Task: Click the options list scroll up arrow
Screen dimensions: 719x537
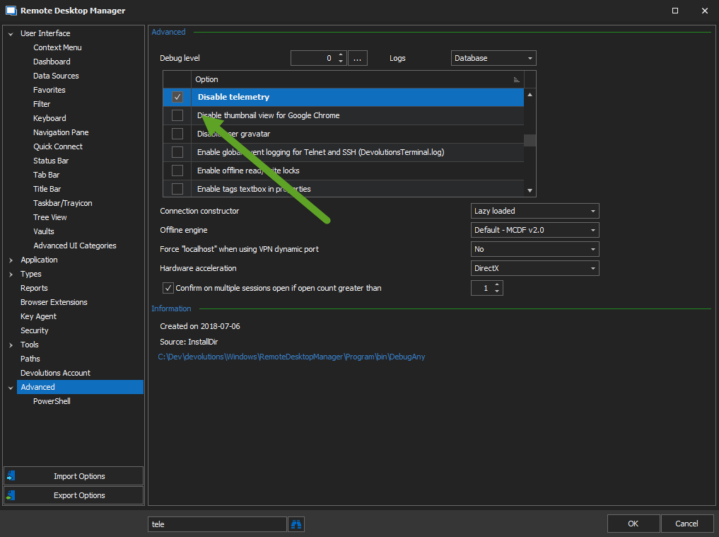Action: 530,95
